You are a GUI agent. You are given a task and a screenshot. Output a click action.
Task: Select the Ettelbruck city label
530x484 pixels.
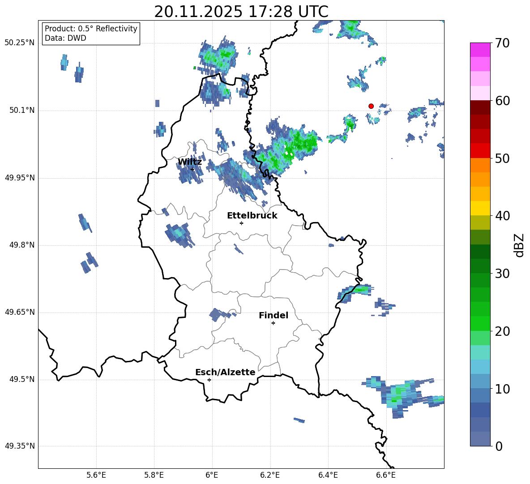coord(252,216)
